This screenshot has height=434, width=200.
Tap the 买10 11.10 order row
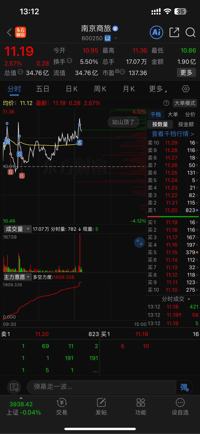coord(173,290)
